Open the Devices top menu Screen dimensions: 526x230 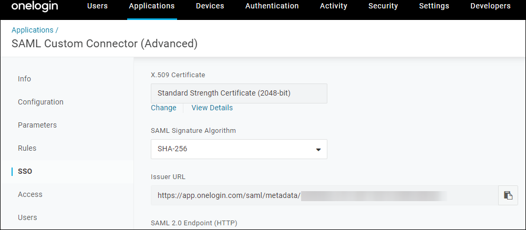point(210,6)
